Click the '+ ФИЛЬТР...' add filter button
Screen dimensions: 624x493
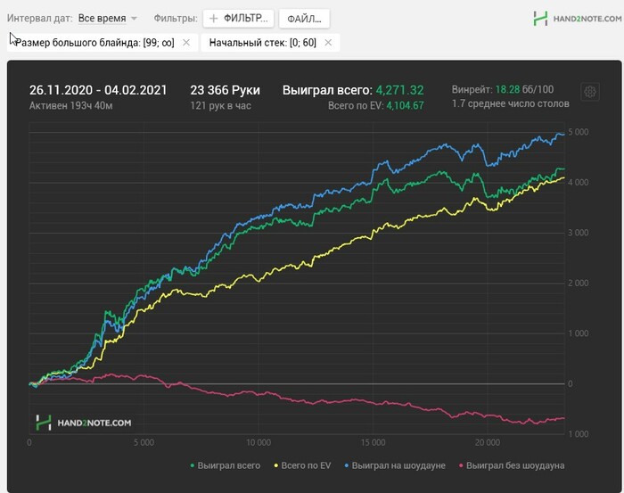[238, 19]
